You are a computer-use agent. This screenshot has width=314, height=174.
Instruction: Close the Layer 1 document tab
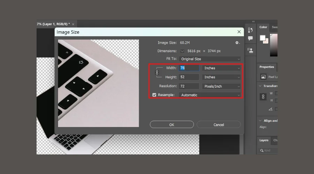(73, 24)
